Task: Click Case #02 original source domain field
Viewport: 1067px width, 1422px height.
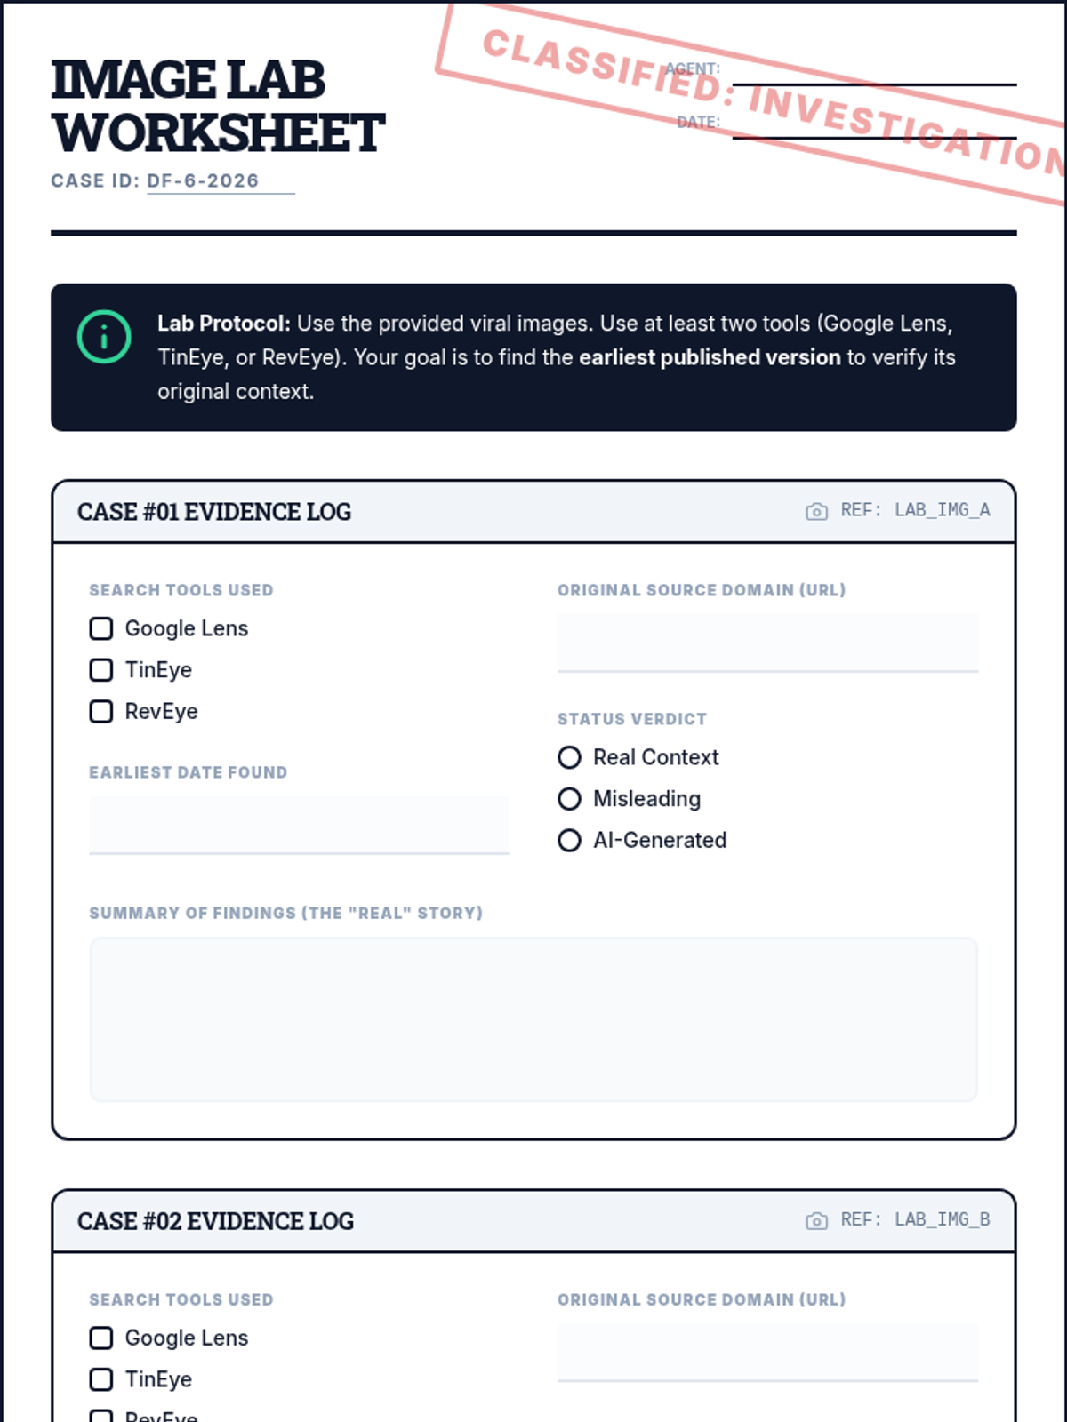Action: [767, 1352]
